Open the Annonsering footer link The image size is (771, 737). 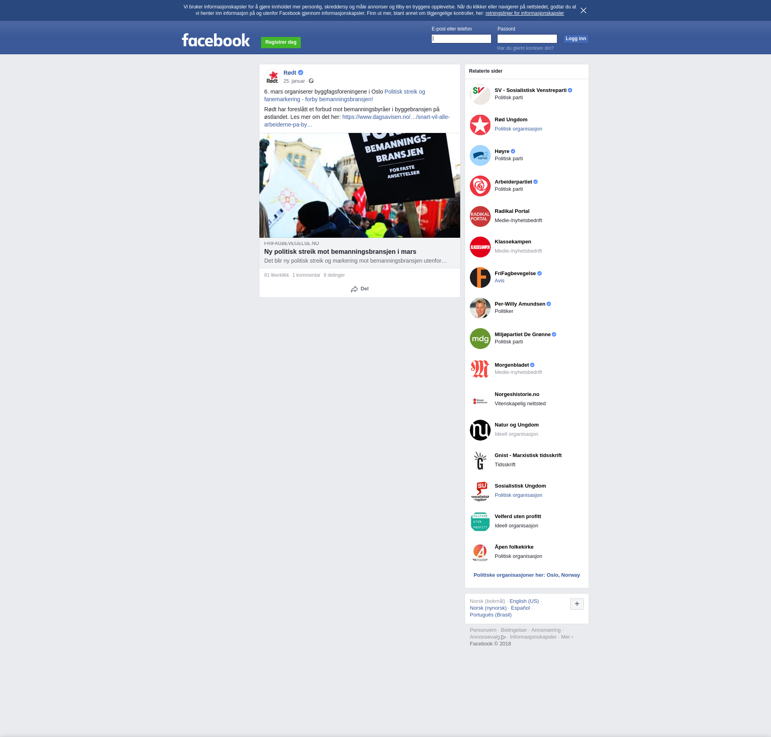[x=546, y=630]
